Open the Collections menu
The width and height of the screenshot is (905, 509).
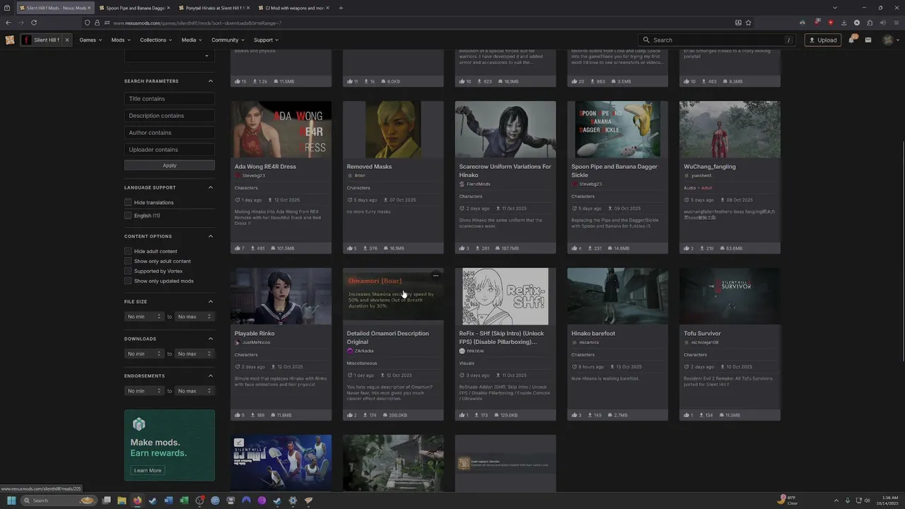click(156, 40)
